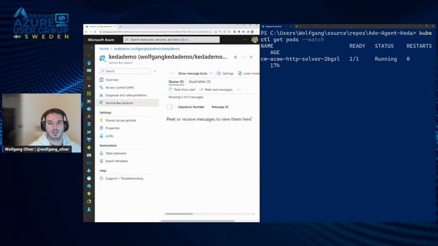
Task: Open the user account avatar
Action: tap(255, 40)
